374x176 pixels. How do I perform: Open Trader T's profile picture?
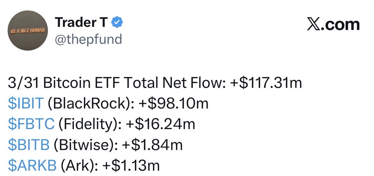pos(27,32)
